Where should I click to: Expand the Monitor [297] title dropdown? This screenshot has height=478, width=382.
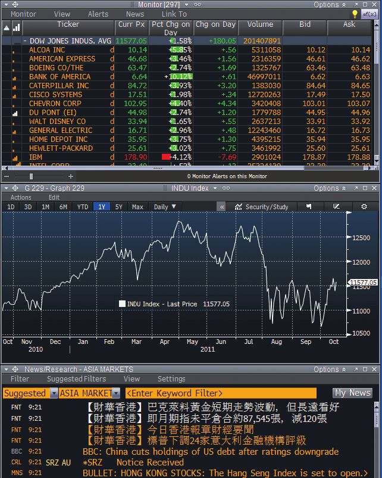[186, 5]
